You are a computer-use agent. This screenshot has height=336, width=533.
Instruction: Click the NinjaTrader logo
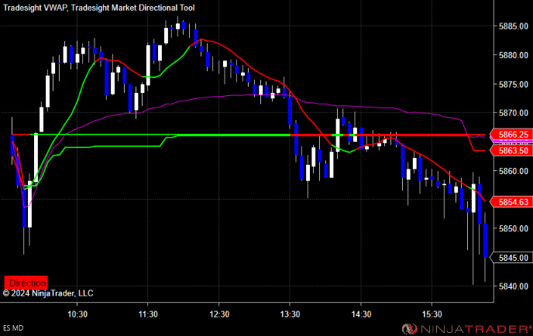pos(467,328)
